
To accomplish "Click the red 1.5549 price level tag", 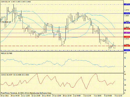I will coord(127,37).
